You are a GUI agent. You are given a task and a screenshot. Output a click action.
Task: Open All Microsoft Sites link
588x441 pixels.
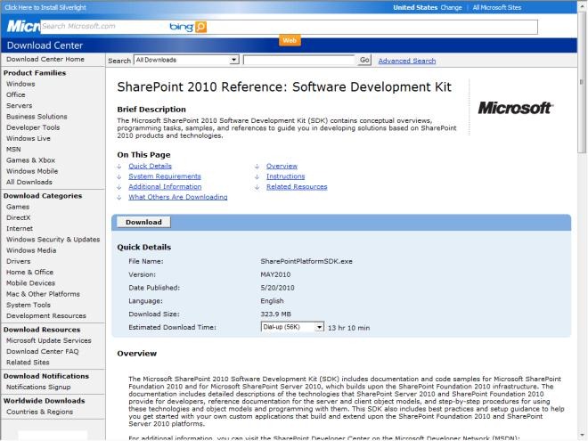(x=497, y=7)
